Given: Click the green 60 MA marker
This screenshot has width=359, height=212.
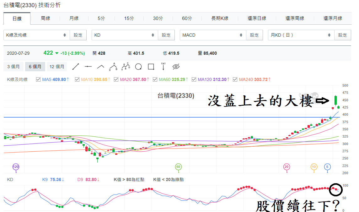Looking at the screenshot, I should pos(178,167).
